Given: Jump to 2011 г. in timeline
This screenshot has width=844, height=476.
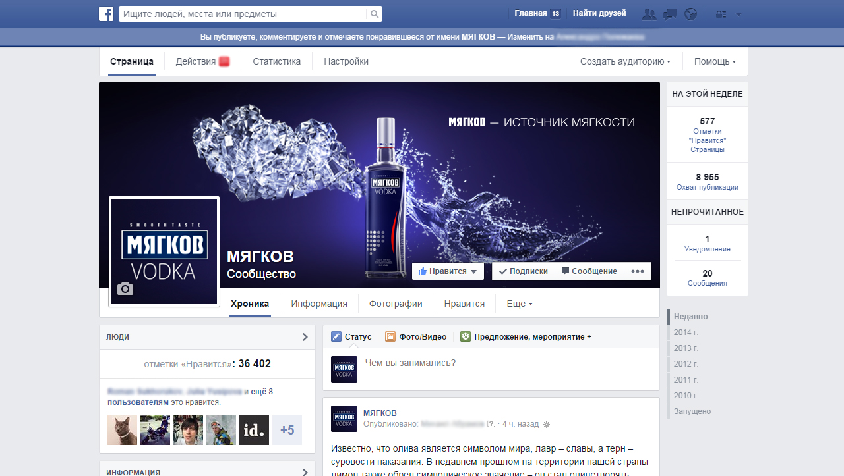Looking at the screenshot, I should tap(686, 380).
